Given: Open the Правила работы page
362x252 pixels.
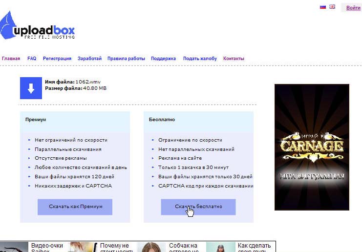Looking at the screenshot, I should click(x=126, y=59).
